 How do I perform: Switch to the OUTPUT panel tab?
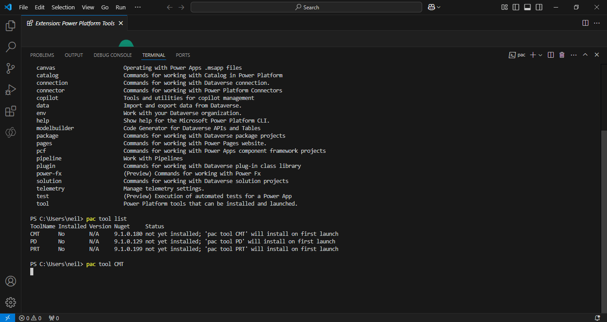[x=74, y=55]
